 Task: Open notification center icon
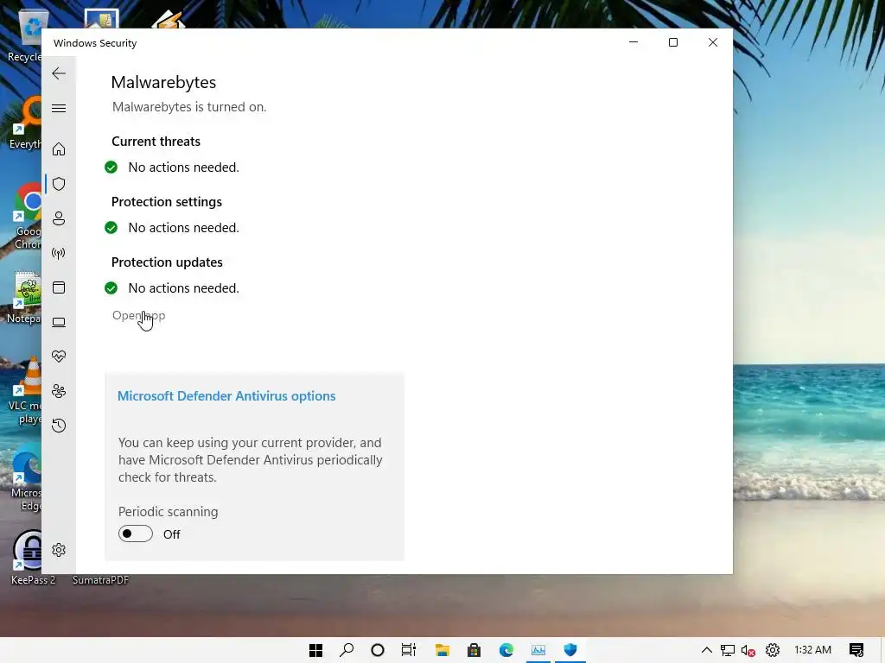[856, 650]
